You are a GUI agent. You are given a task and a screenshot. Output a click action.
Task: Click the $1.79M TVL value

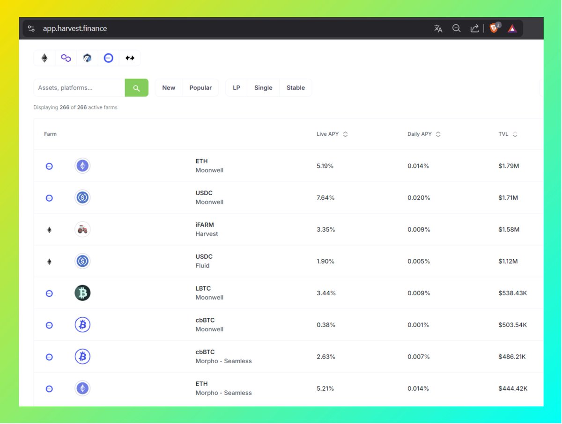point(508,166)
